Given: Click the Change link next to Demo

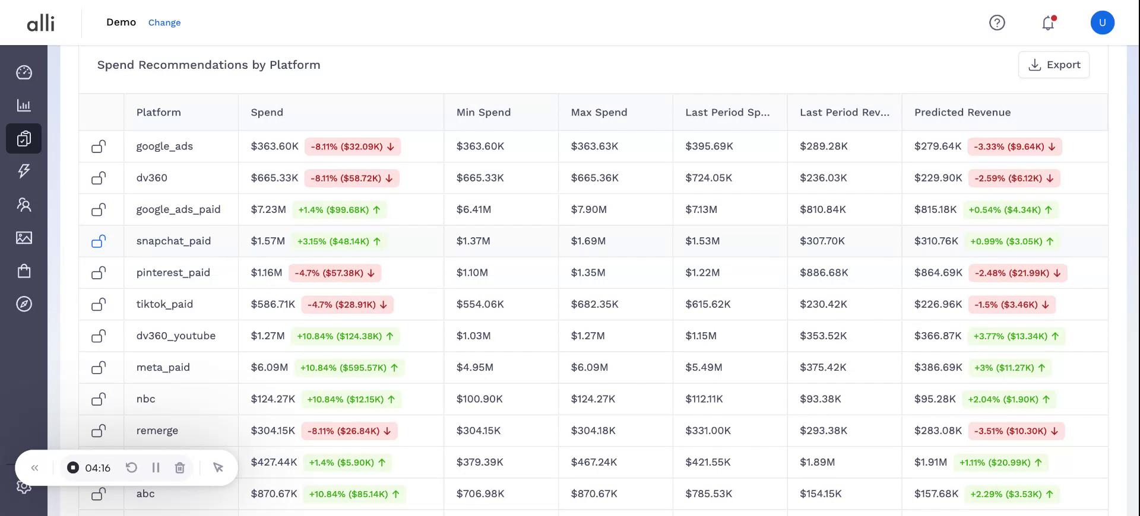Looking at the screenshot, I should [x=164, y=23].
